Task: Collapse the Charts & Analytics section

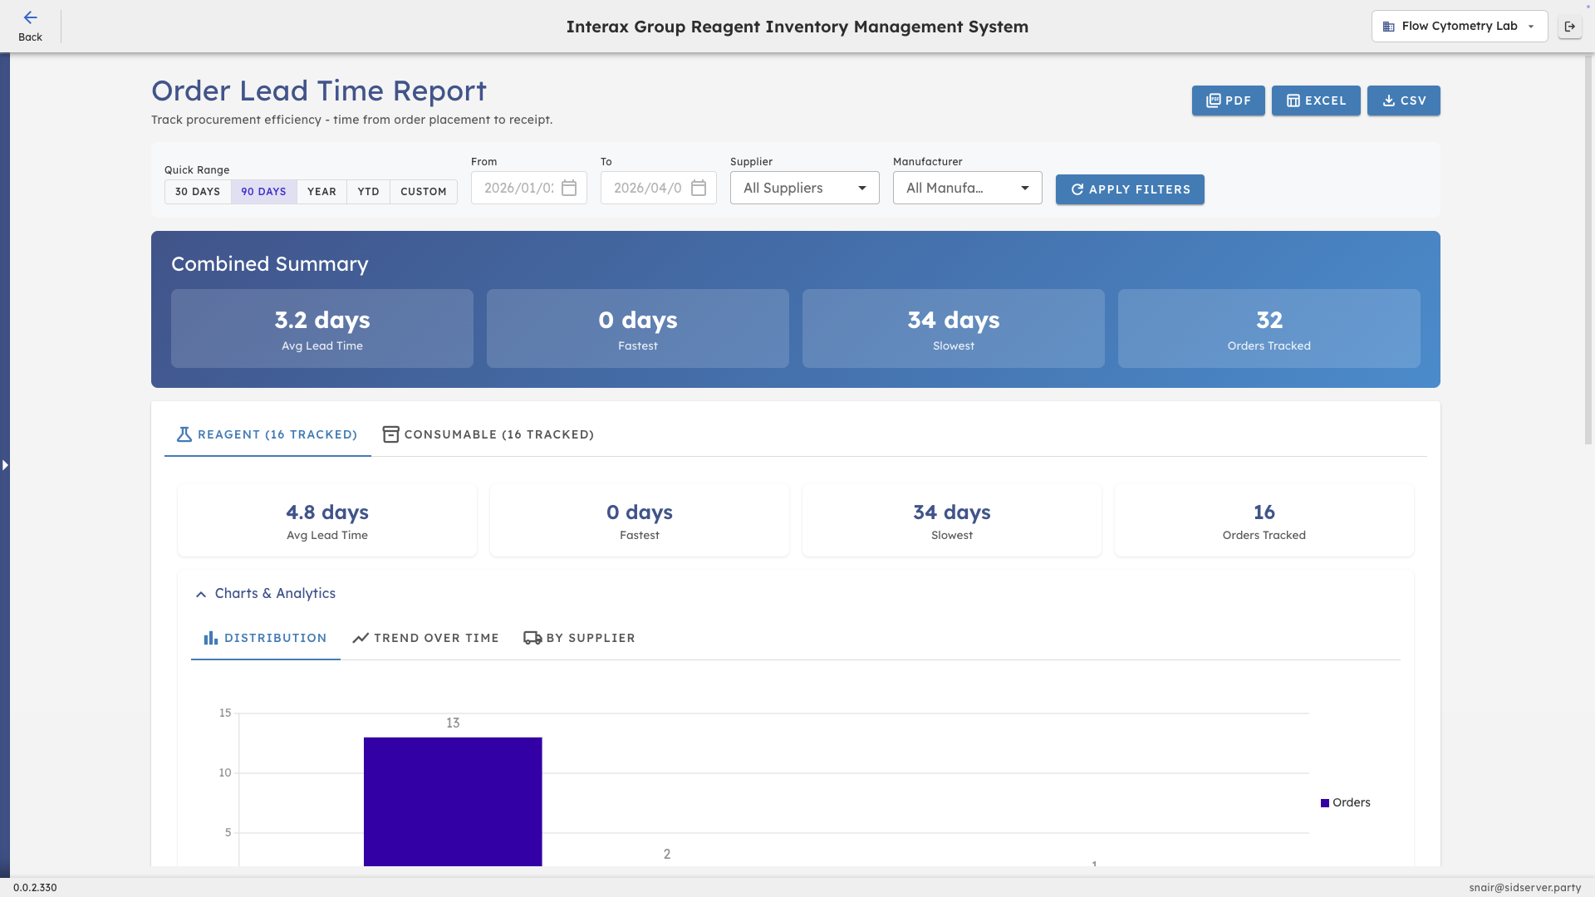Action: 200,594
